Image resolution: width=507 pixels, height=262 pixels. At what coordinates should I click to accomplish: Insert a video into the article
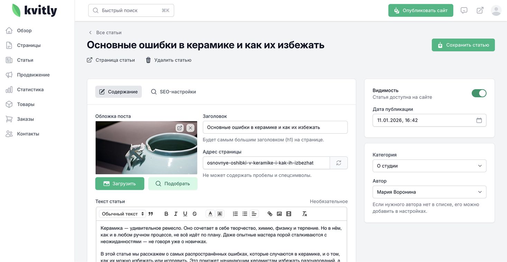click(x=289, y=214)
